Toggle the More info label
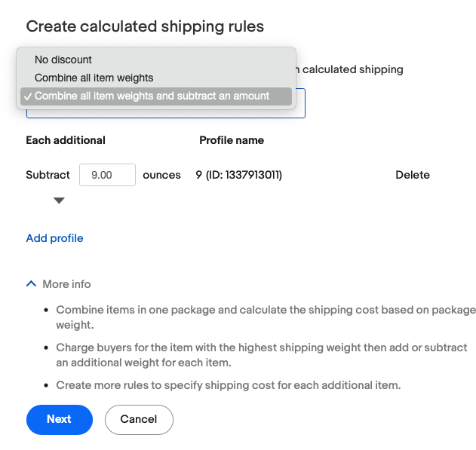Viewport: 476px width, 450px height. point(66,284)
